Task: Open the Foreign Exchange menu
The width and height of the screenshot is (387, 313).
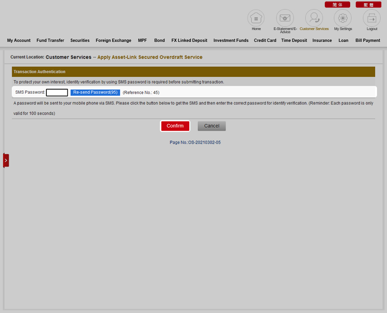Action: (x=114, y=40)
